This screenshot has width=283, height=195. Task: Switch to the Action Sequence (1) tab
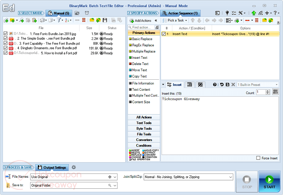180,13
